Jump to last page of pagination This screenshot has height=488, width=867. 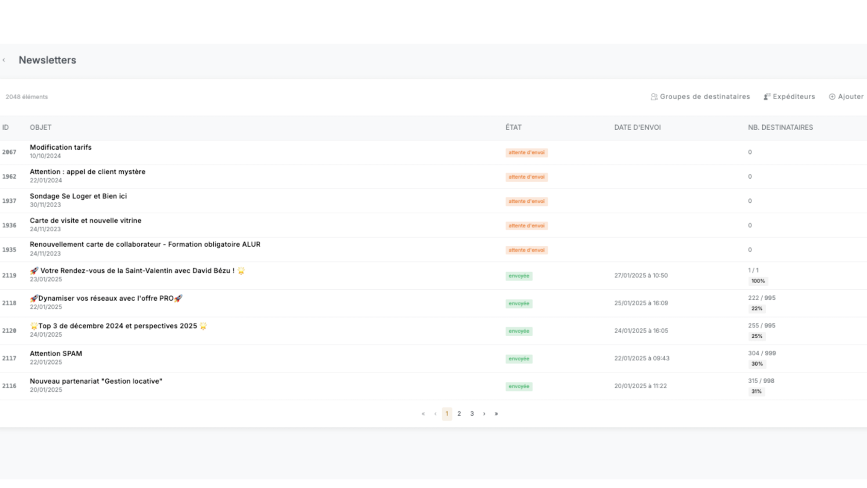coord(496,414)
